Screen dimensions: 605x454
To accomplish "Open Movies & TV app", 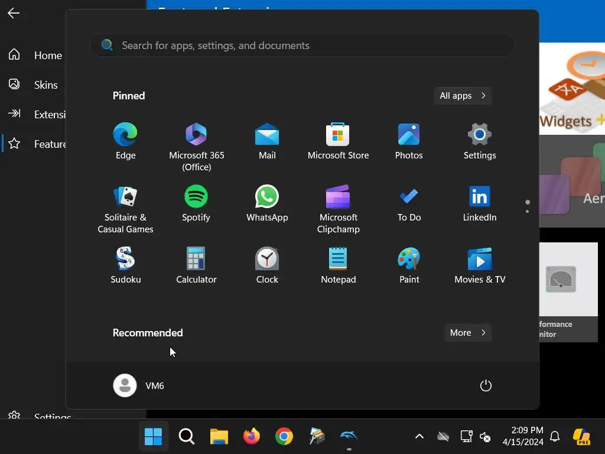I will [x=480, y=265].
